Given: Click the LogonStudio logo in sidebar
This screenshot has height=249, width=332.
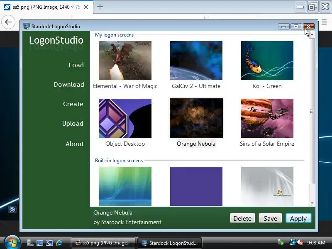Looking at the screenshot, I should coord(56,40).
